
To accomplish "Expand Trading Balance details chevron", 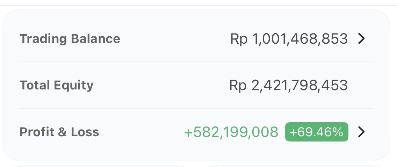I will pos(362,39).
